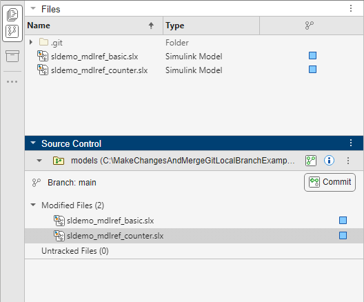This screenshot has width=364, height=302.
Task: Click the Git status column header icon
Action: coord(310,26)
